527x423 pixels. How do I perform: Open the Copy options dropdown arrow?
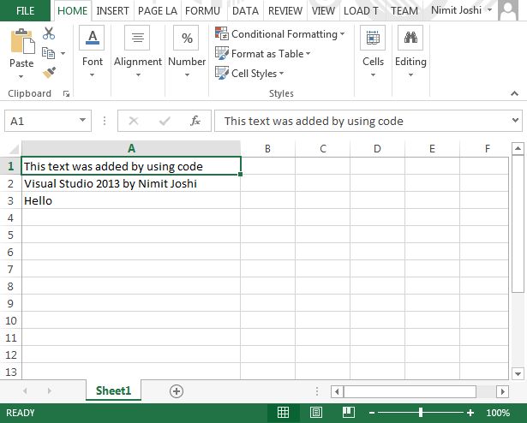63,53
